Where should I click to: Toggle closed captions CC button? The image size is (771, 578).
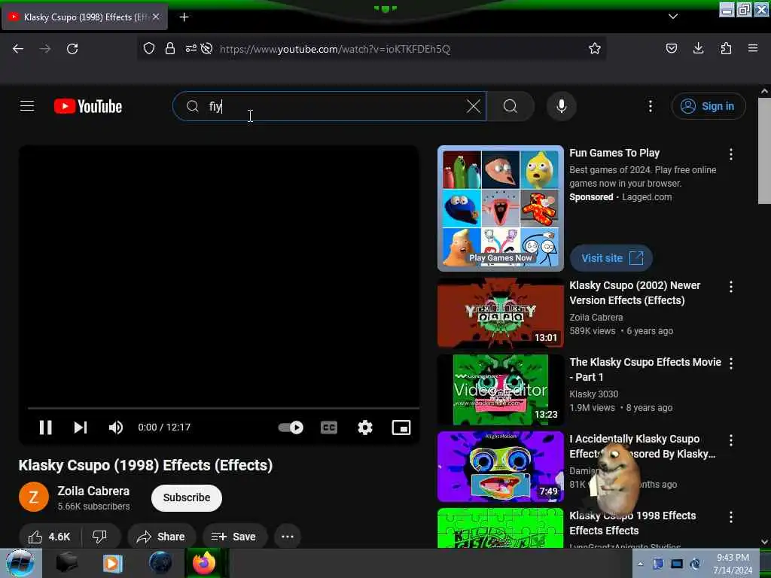click(329, 427)
